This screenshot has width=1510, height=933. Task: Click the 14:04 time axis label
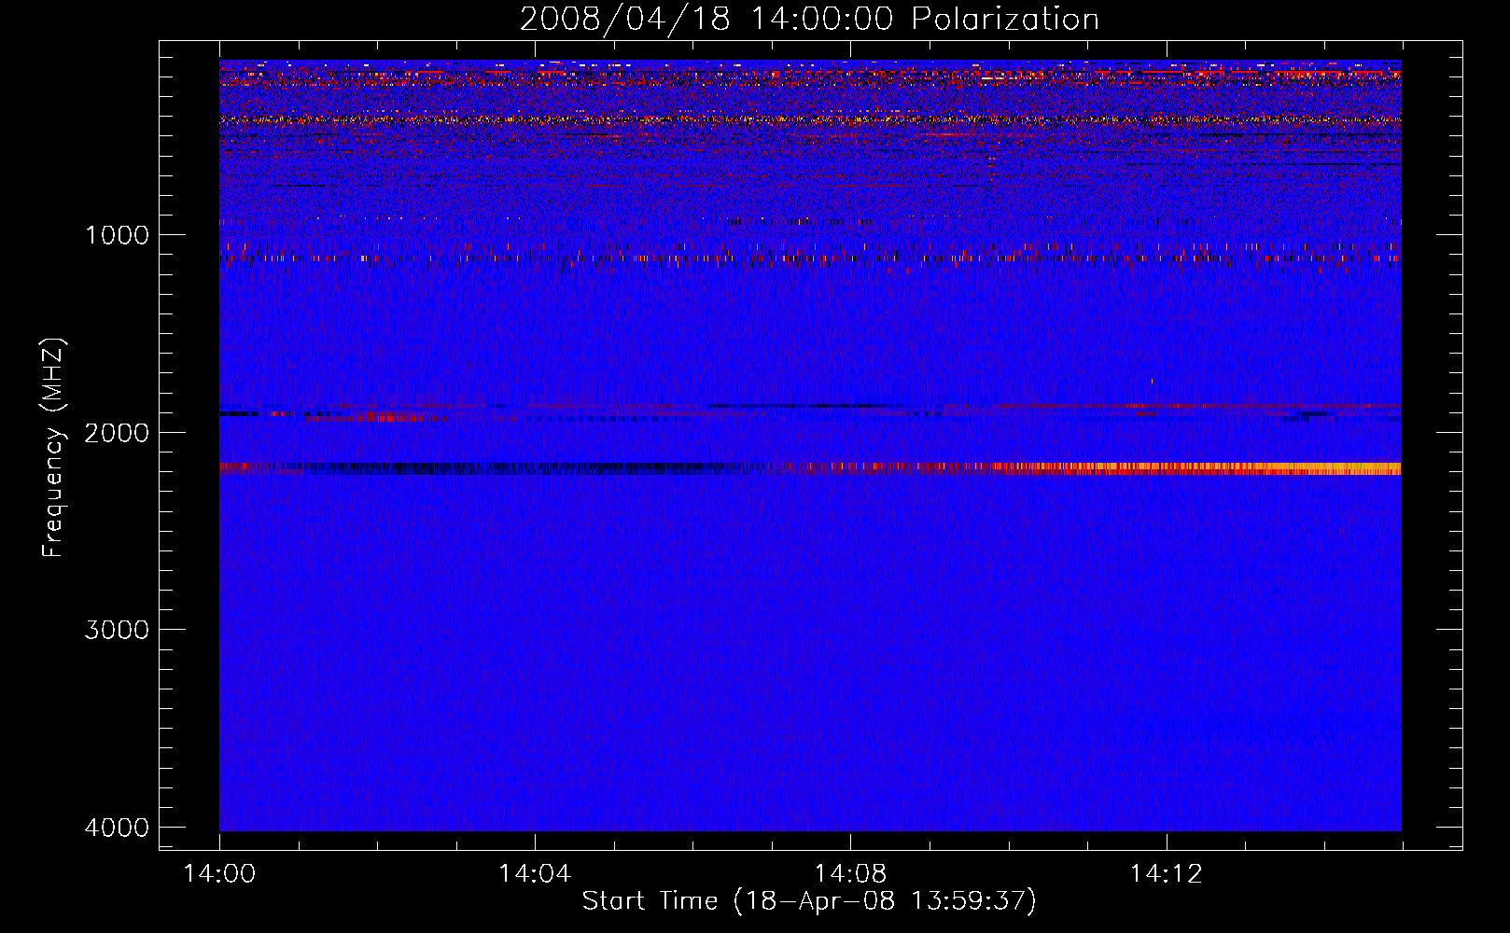[535, 874]
